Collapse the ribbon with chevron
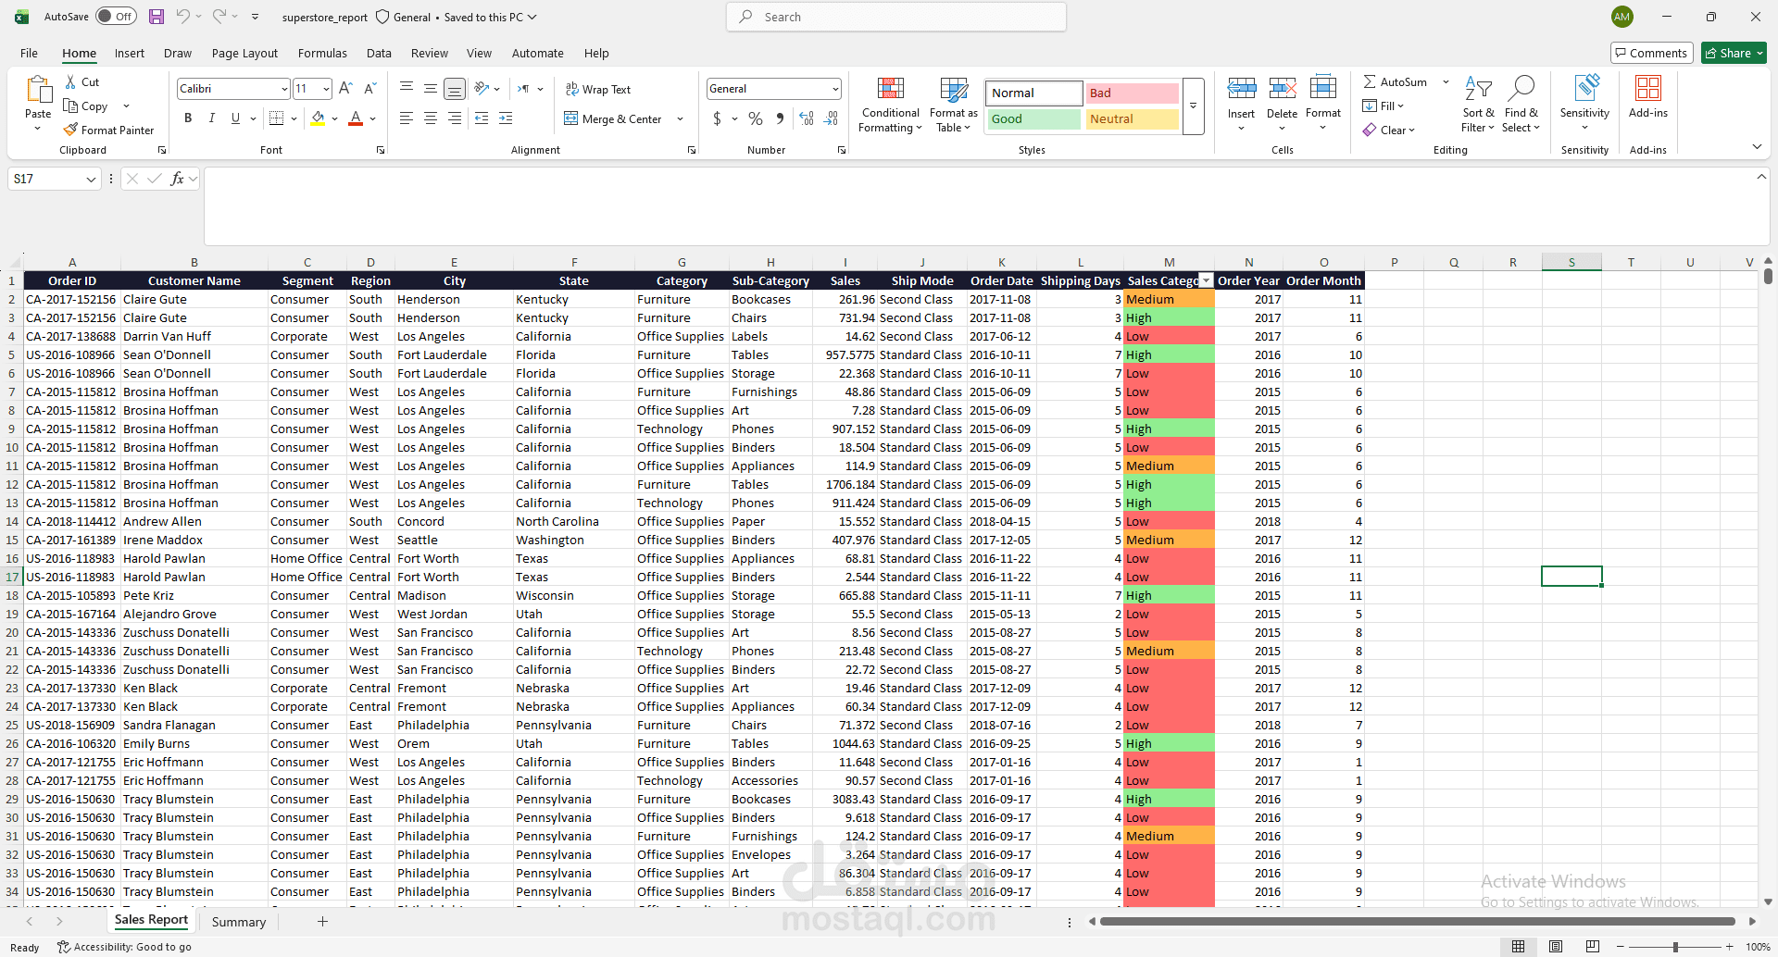Image resolution: width=1778 pixels, height=957 pixels. (1757, 146)
